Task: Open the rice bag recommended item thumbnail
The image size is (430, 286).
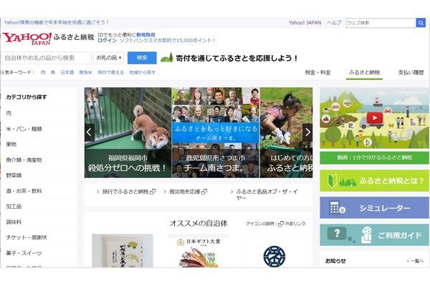Action: pyautogui.click(x=123, y=251)
